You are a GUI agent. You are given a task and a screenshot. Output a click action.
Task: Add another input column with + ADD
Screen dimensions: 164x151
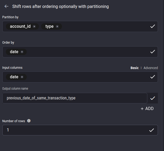(x=147, y=109)
